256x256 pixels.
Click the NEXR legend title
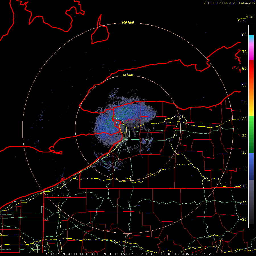coord(250,17)
